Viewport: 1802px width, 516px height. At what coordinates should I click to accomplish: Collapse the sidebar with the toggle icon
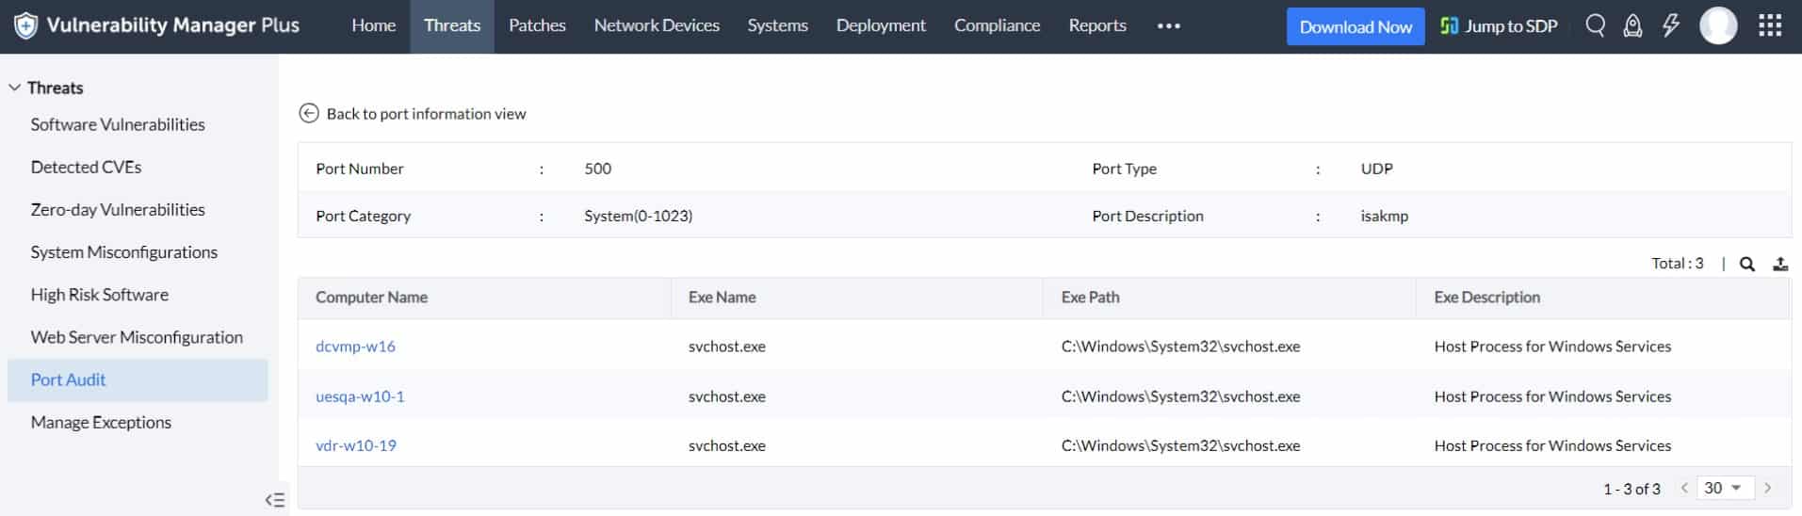[274, 500]
